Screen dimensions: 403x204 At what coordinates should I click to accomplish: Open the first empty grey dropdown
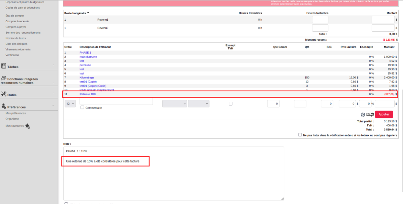pyautogui.click(x=174, y=104)
